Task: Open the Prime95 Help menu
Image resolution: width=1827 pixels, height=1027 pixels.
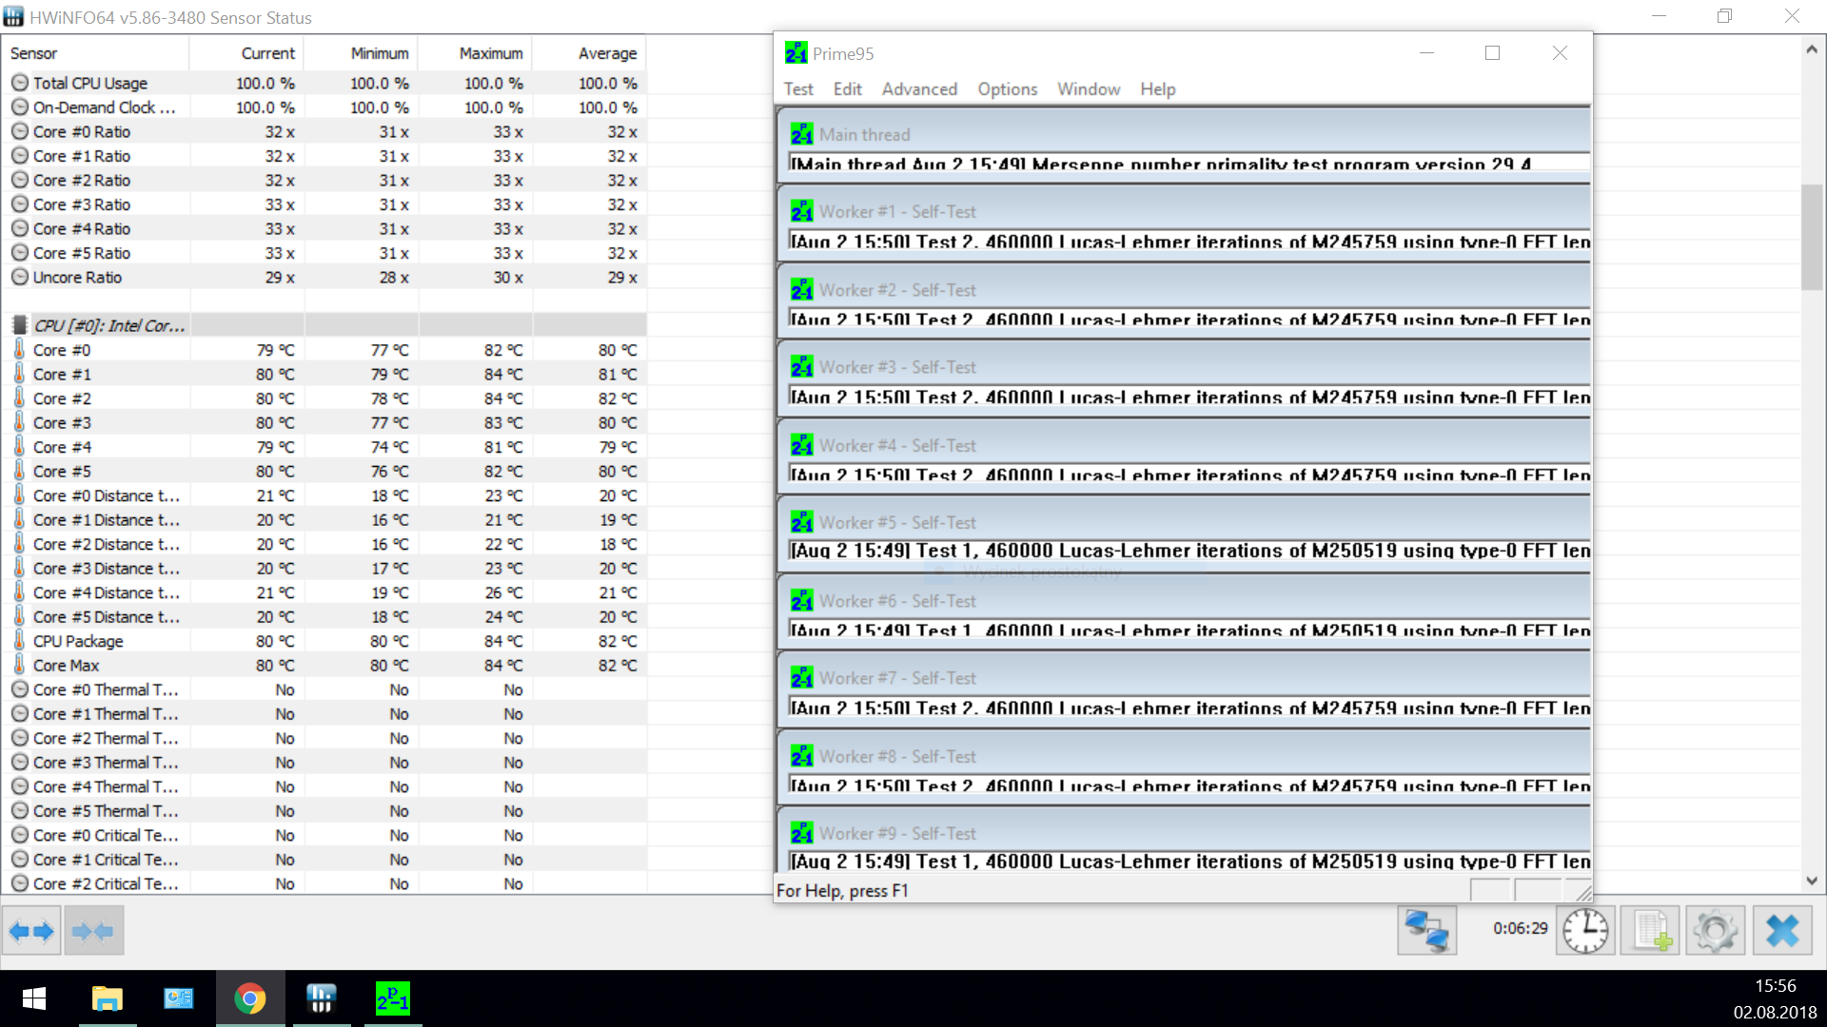Action: (x=1157, y=88)
